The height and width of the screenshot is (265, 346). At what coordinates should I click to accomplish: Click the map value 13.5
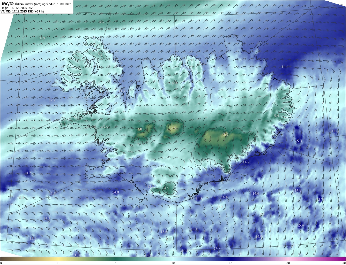click(x=52, y=193)
